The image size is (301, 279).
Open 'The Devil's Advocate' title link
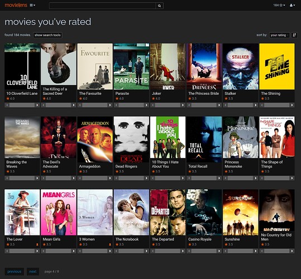tap(51, 164)
